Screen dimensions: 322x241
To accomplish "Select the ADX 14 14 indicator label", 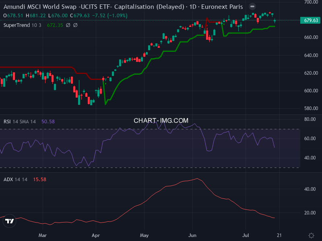I will [x=15, y=180].
